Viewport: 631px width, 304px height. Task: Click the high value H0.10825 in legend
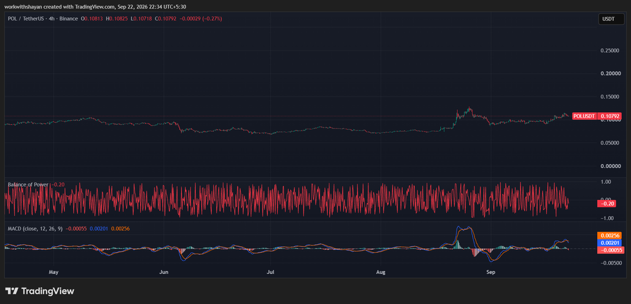[117, 19]
